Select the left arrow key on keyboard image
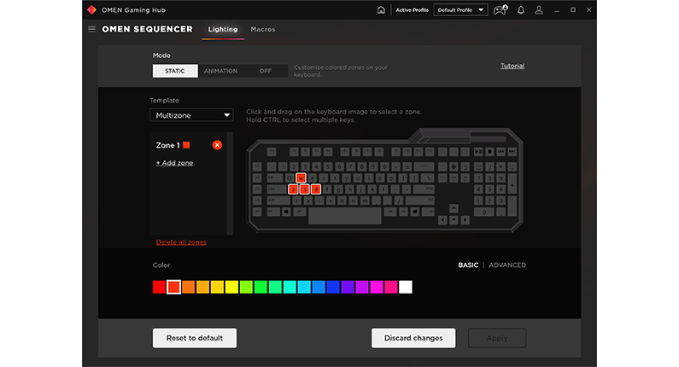679x367 pixels. (x=442, y=220)
